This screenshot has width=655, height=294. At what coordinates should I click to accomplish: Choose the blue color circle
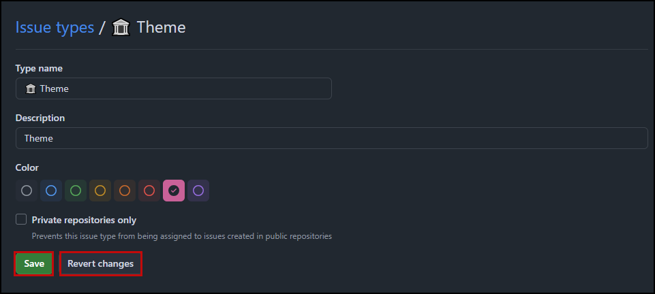point(51,191)
